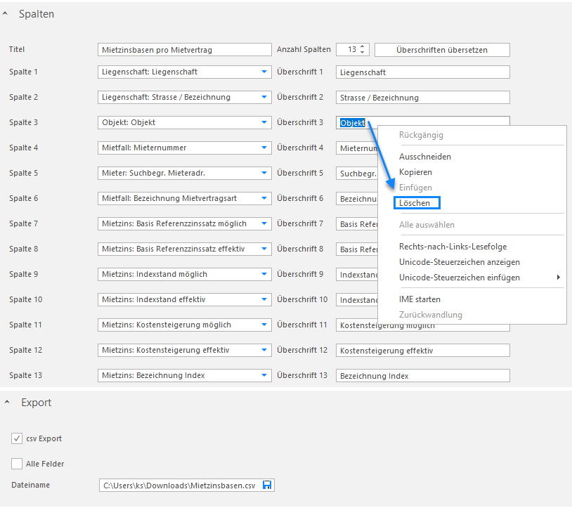Decrease Anzahl Spalten with the down arrow

[x=362, y=53]
